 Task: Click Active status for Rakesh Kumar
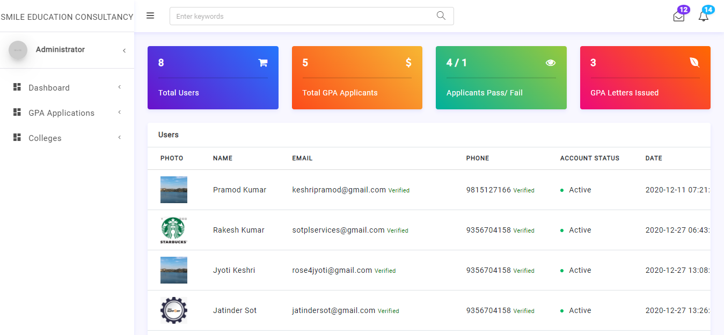pyautogui.click(x=580, y=230)
